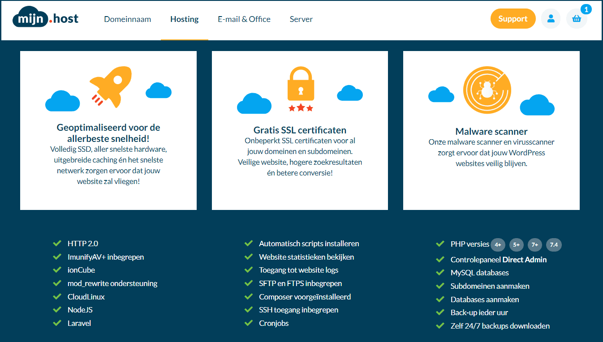Open the Server menu

pyautogui.click(x=301, y=19)
